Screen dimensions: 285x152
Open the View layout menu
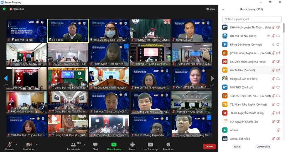click(211, 9)
